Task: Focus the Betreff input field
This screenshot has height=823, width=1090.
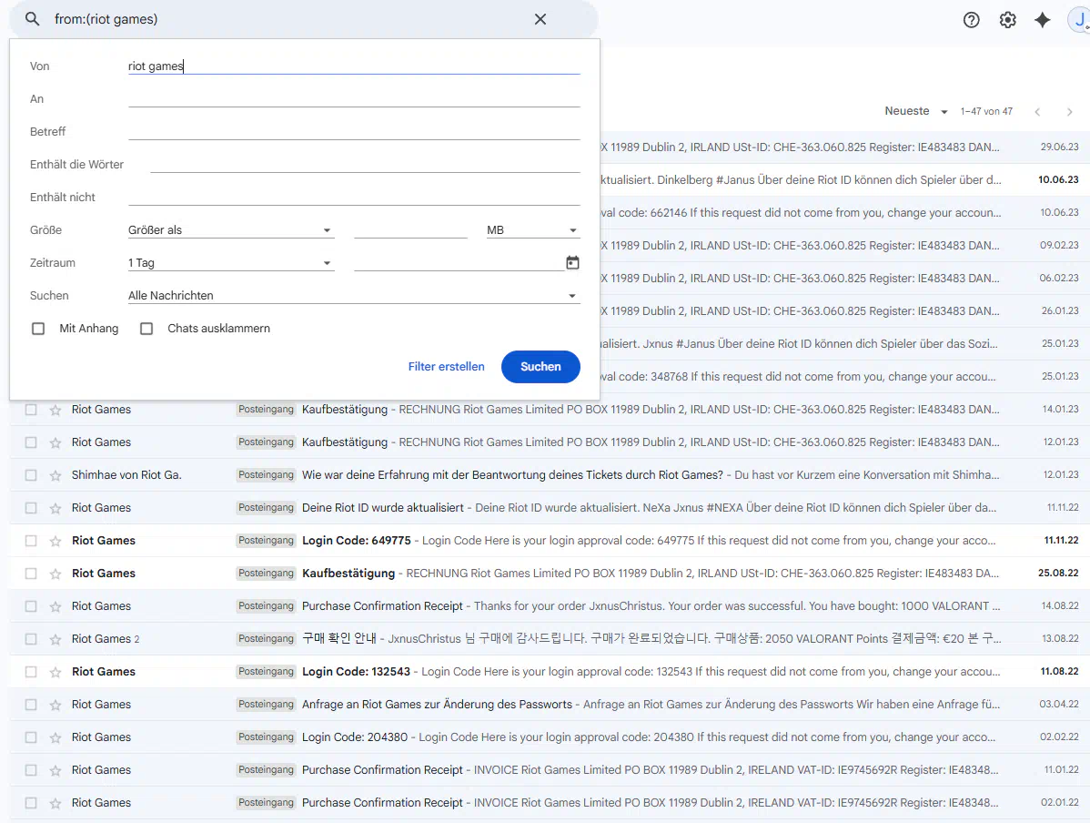Action: pos(354,131)
